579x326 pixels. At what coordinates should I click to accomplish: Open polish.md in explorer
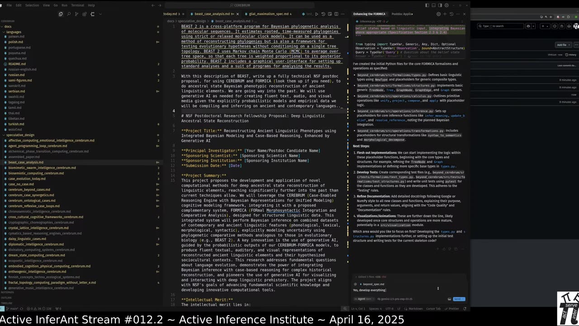coord(16,42)
